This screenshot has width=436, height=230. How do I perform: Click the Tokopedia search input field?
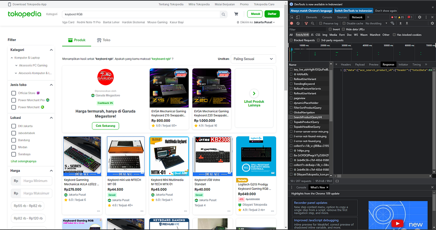click(145, 14)
